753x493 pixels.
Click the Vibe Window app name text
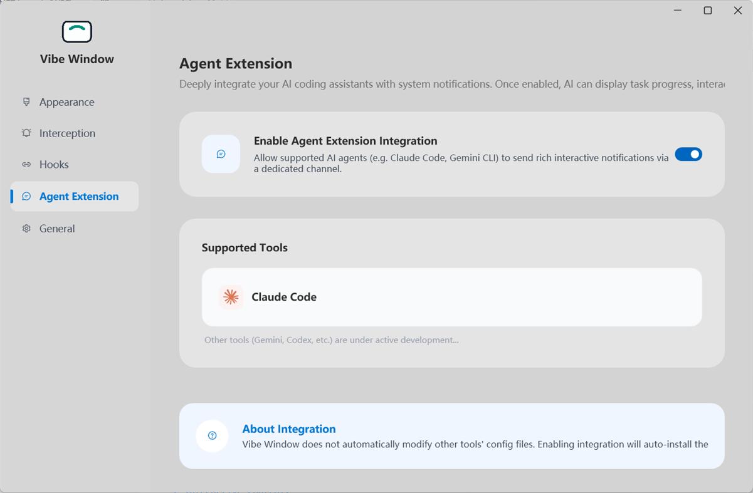pyautogui.click(x=77, y=59)
